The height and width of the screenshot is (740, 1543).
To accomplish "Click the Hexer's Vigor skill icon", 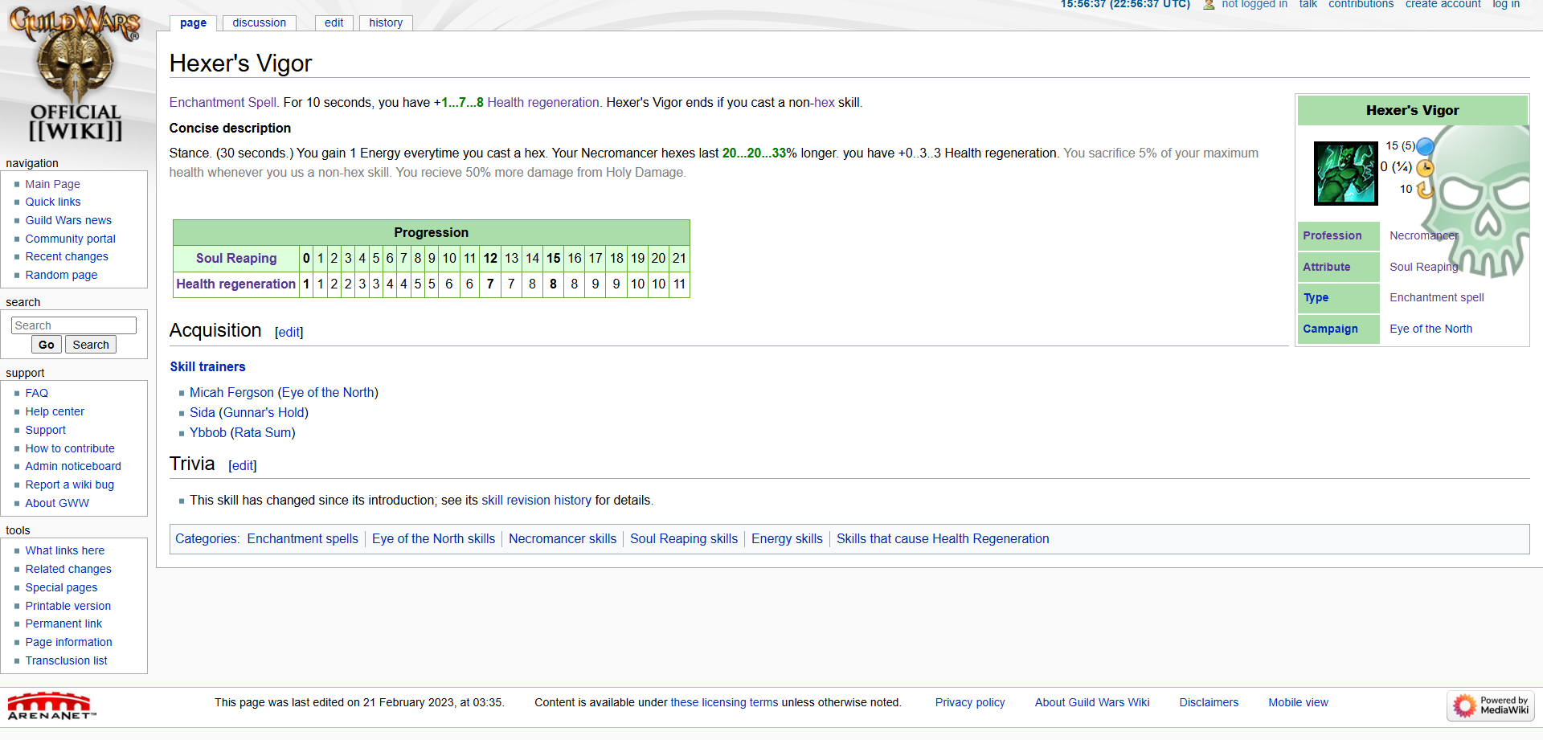I will [1345, 173].
